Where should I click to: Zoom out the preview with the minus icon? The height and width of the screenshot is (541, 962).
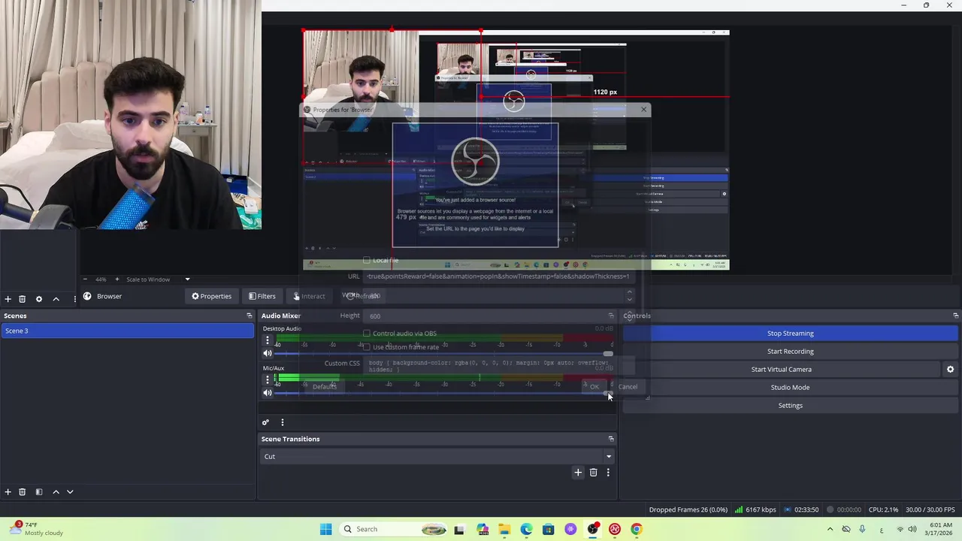[84, 280]
